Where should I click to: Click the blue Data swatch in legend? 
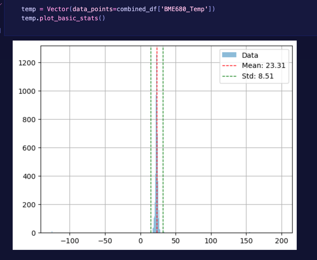point(229,55)
